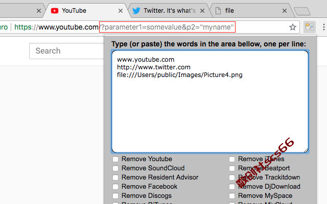
Task: Click the YouTube tab favicon
Action: tap(55, 11)
